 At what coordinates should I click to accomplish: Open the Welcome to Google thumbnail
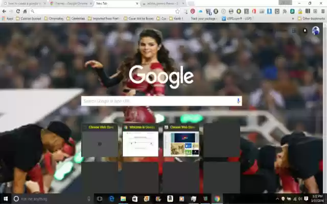[141, 141]
